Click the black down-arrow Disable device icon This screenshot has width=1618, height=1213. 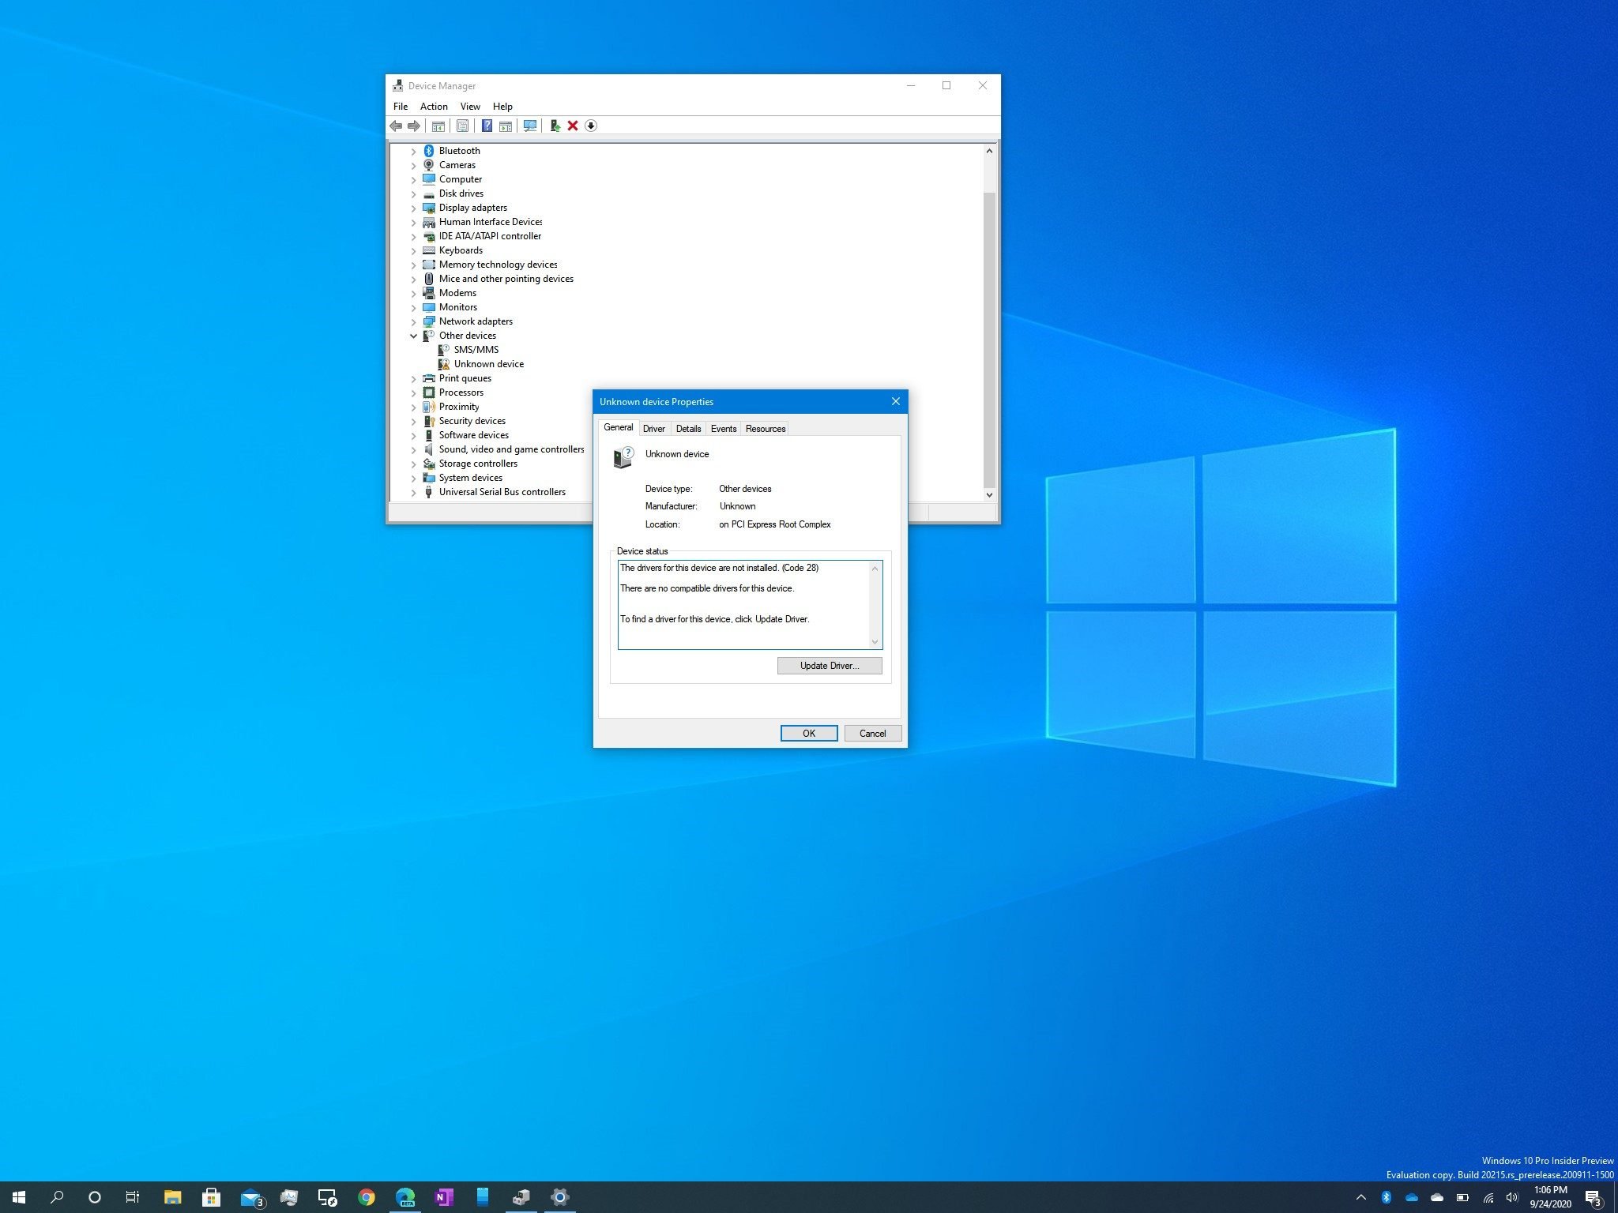click(591, 126)
